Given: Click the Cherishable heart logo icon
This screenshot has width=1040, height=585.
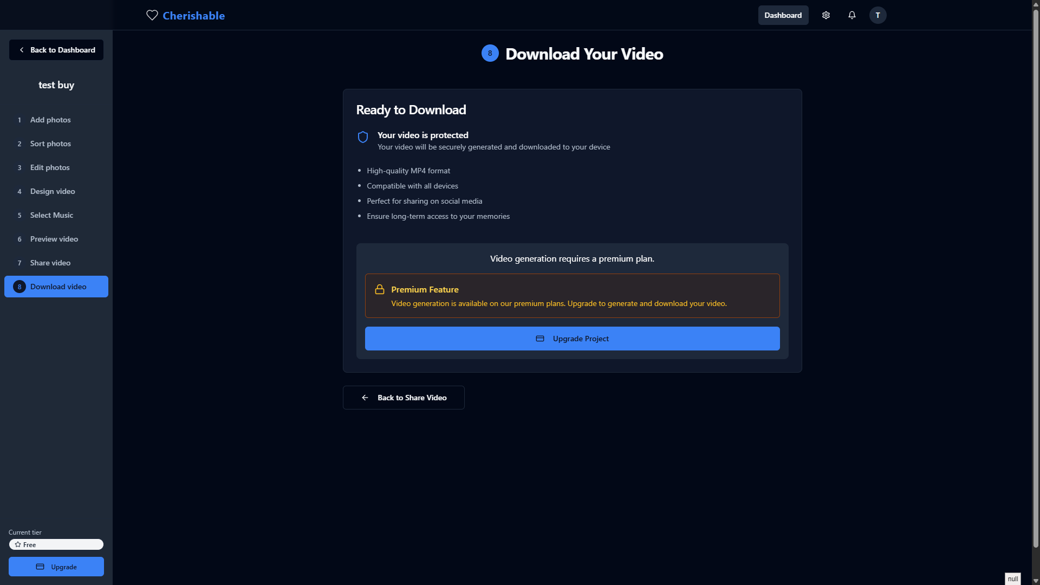Looking at the screenshot, I should (x=152, y=15).
